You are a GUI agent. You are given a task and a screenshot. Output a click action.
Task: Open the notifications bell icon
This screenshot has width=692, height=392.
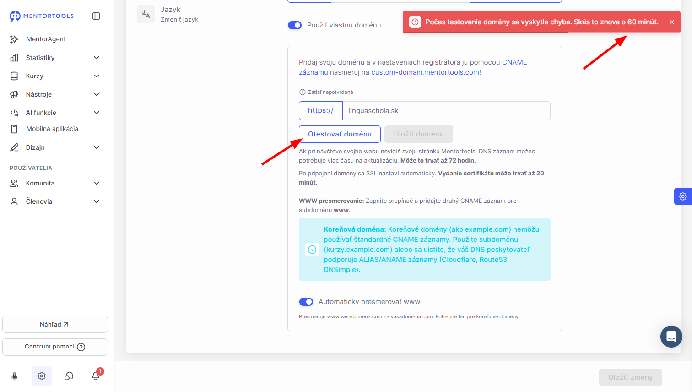pyautogui.click(x=96, y=376)
